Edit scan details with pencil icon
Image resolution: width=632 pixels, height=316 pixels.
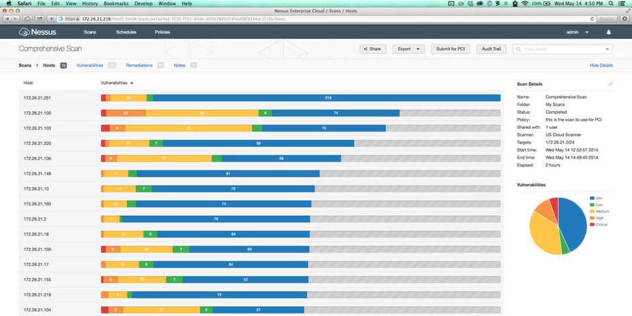coord(610,84)
